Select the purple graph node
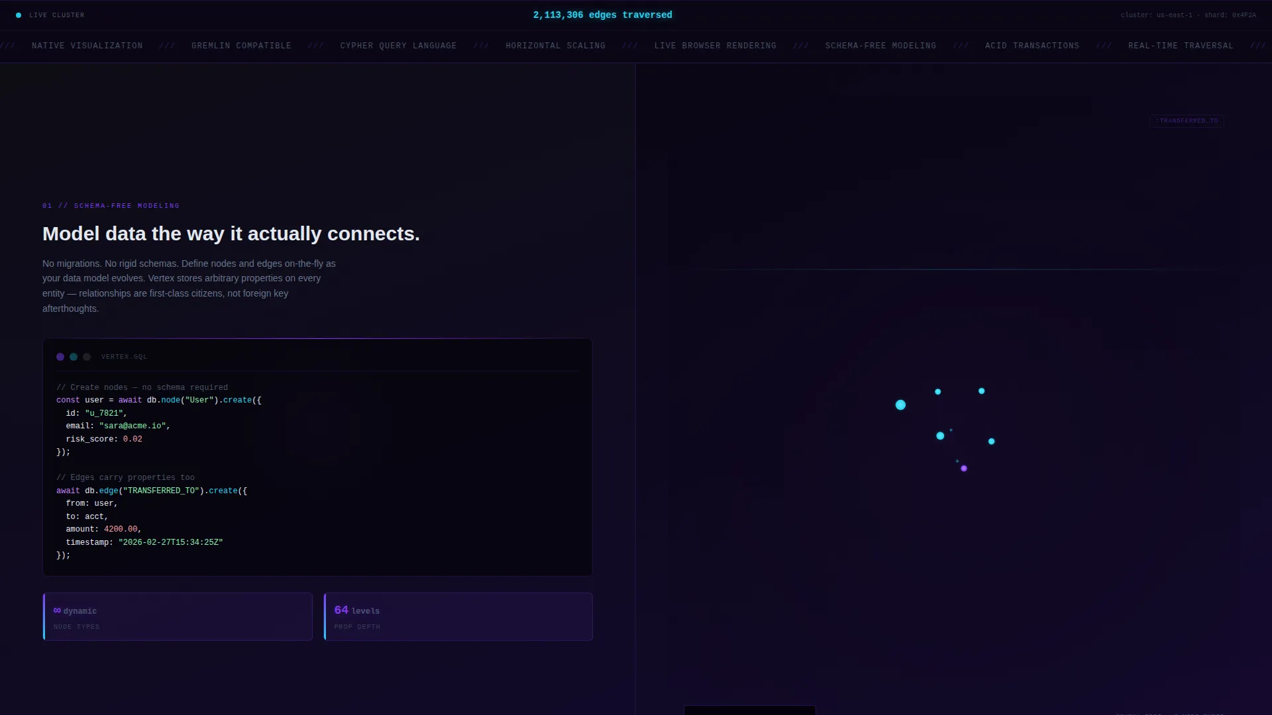 [964, 469]
